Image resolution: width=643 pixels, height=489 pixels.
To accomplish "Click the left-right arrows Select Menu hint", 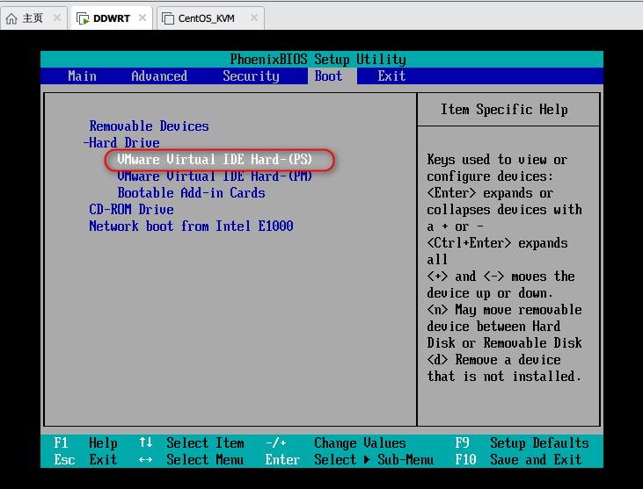I will point(192,459).
